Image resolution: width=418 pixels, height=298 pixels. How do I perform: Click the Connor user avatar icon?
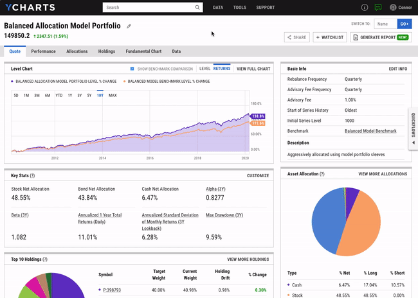(x=393, y=8)
